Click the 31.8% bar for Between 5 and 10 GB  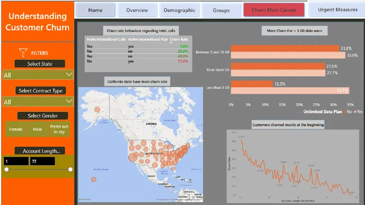pyautogui.click(x=285, y=48)
